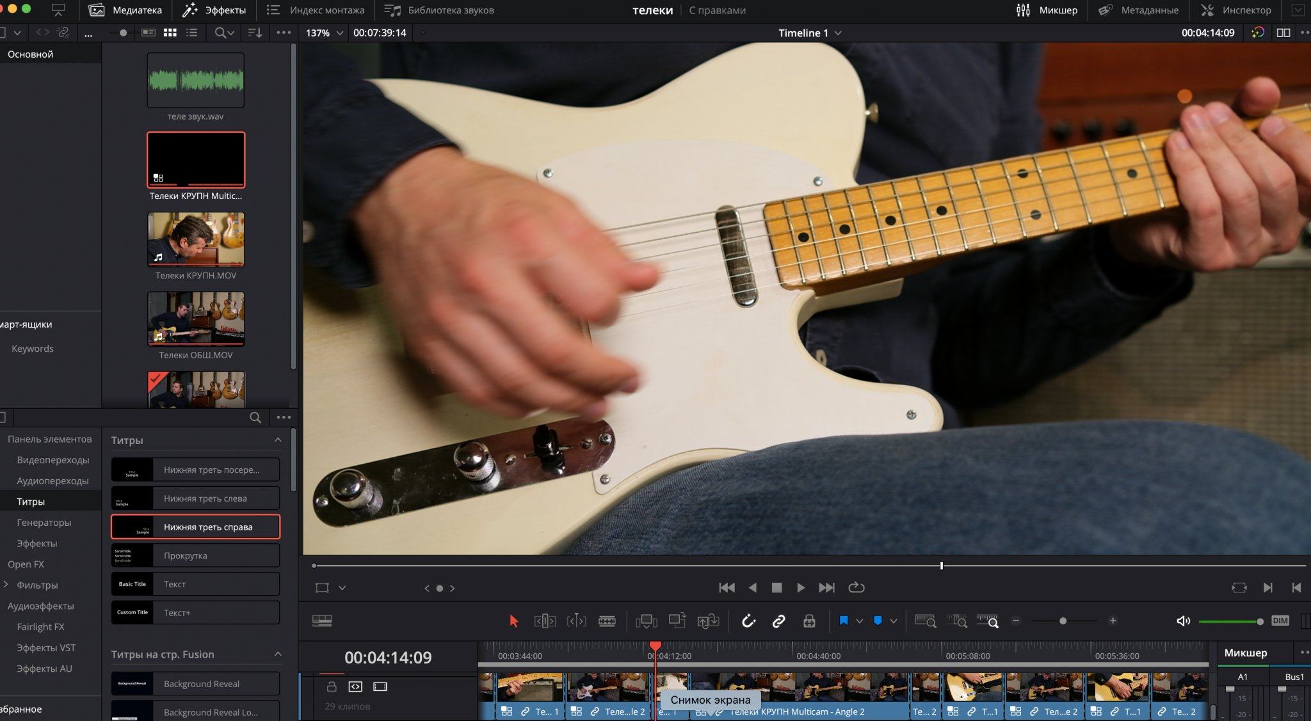The image size is (1311, 721).
Task: Collapse the Титры section
Action: 278,440
